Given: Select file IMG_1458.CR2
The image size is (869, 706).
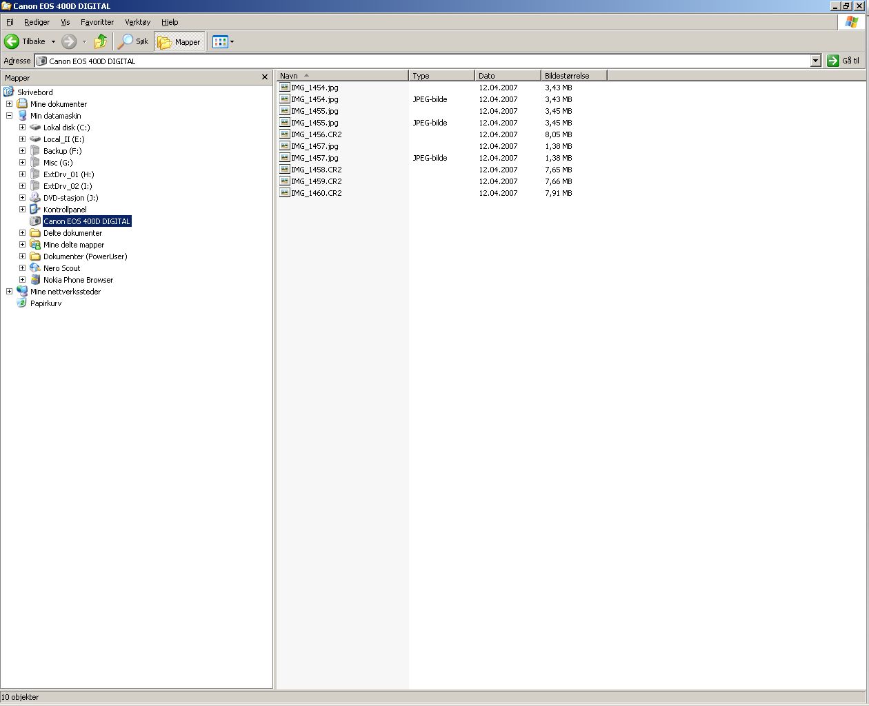Looking at the screenshot, I should [317, 170].
